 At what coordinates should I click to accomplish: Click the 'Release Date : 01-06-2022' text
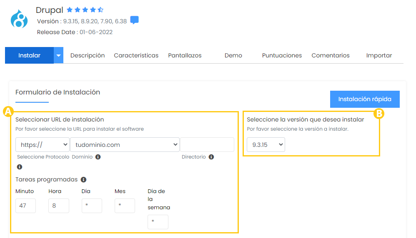[x=75, y=32]
